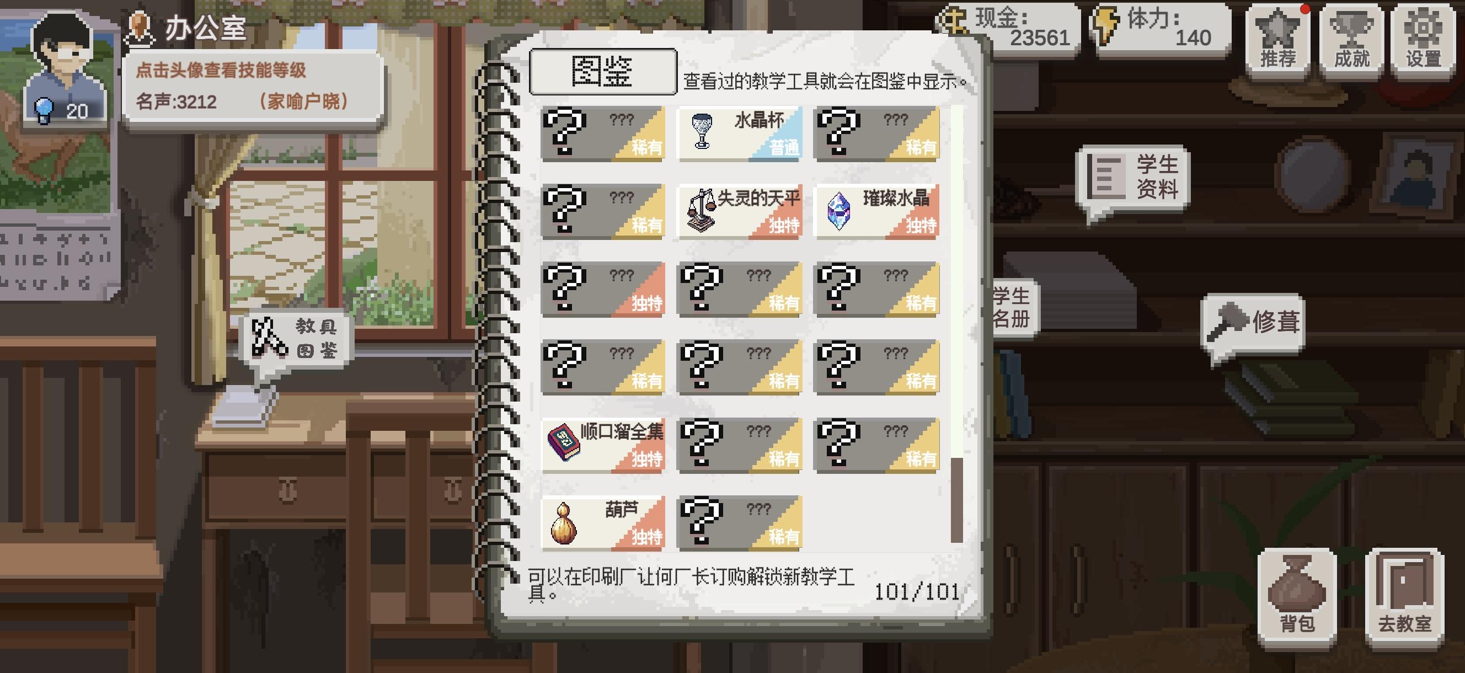Open the 学生资料 list bubble
The width and height of the screenshot is (1465, 673).
[x=1131, y=178]
